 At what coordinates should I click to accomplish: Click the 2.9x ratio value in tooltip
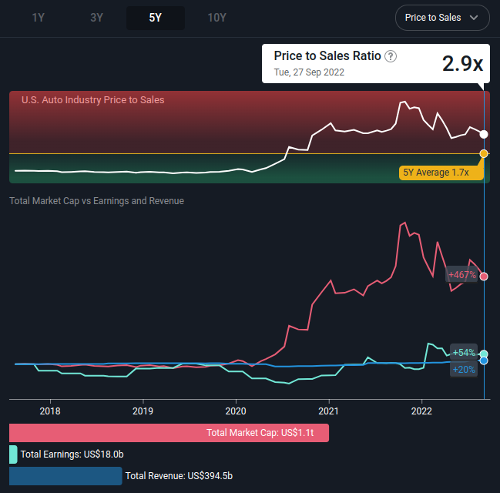[x=462, y=63]
